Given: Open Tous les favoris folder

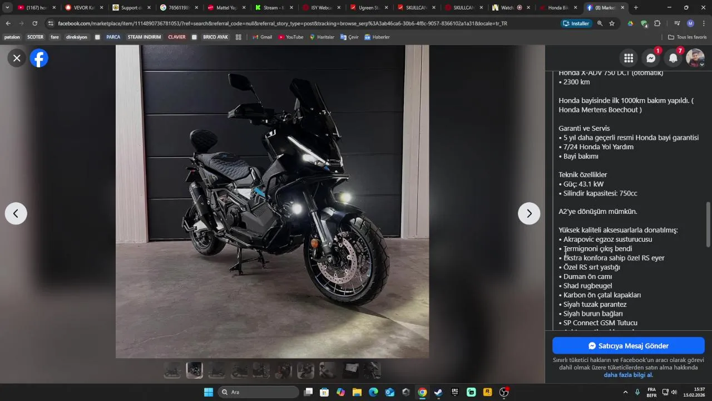Looking at the screenshot, I should coord(687,37).
